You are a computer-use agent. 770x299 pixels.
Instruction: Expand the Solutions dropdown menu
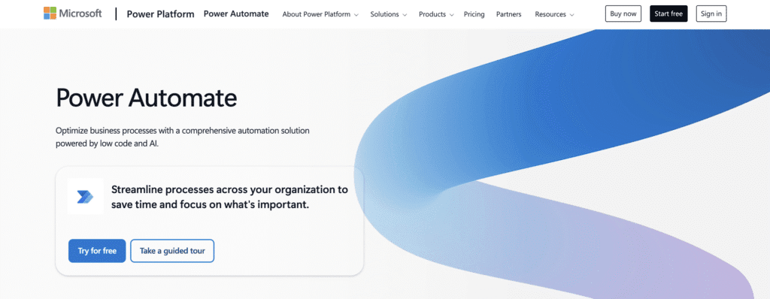coord(389,14)
